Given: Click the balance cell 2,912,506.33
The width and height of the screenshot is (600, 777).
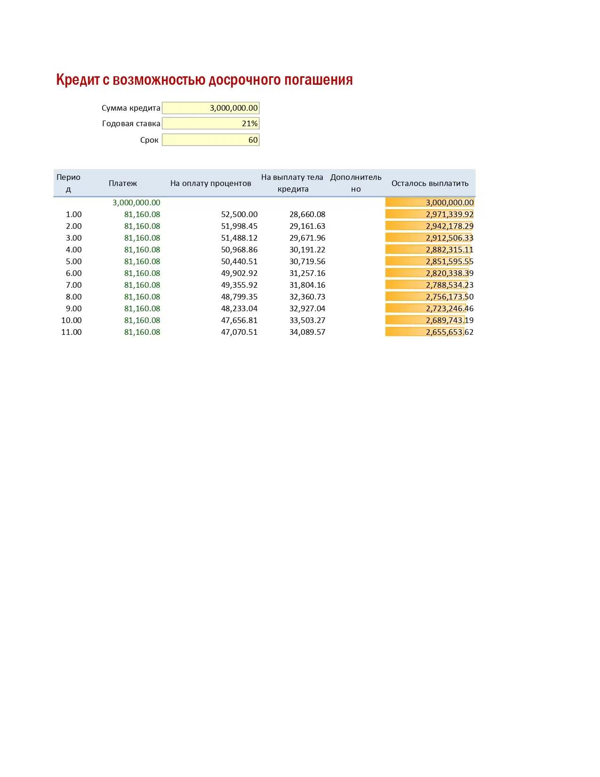Looking at the screenshot, I should (430, 238).
